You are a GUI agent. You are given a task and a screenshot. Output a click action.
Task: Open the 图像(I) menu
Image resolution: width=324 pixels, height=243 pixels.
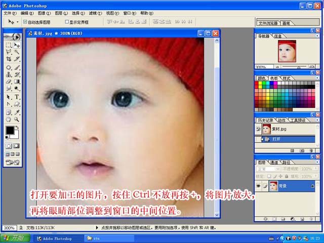[x=44, y=13]
